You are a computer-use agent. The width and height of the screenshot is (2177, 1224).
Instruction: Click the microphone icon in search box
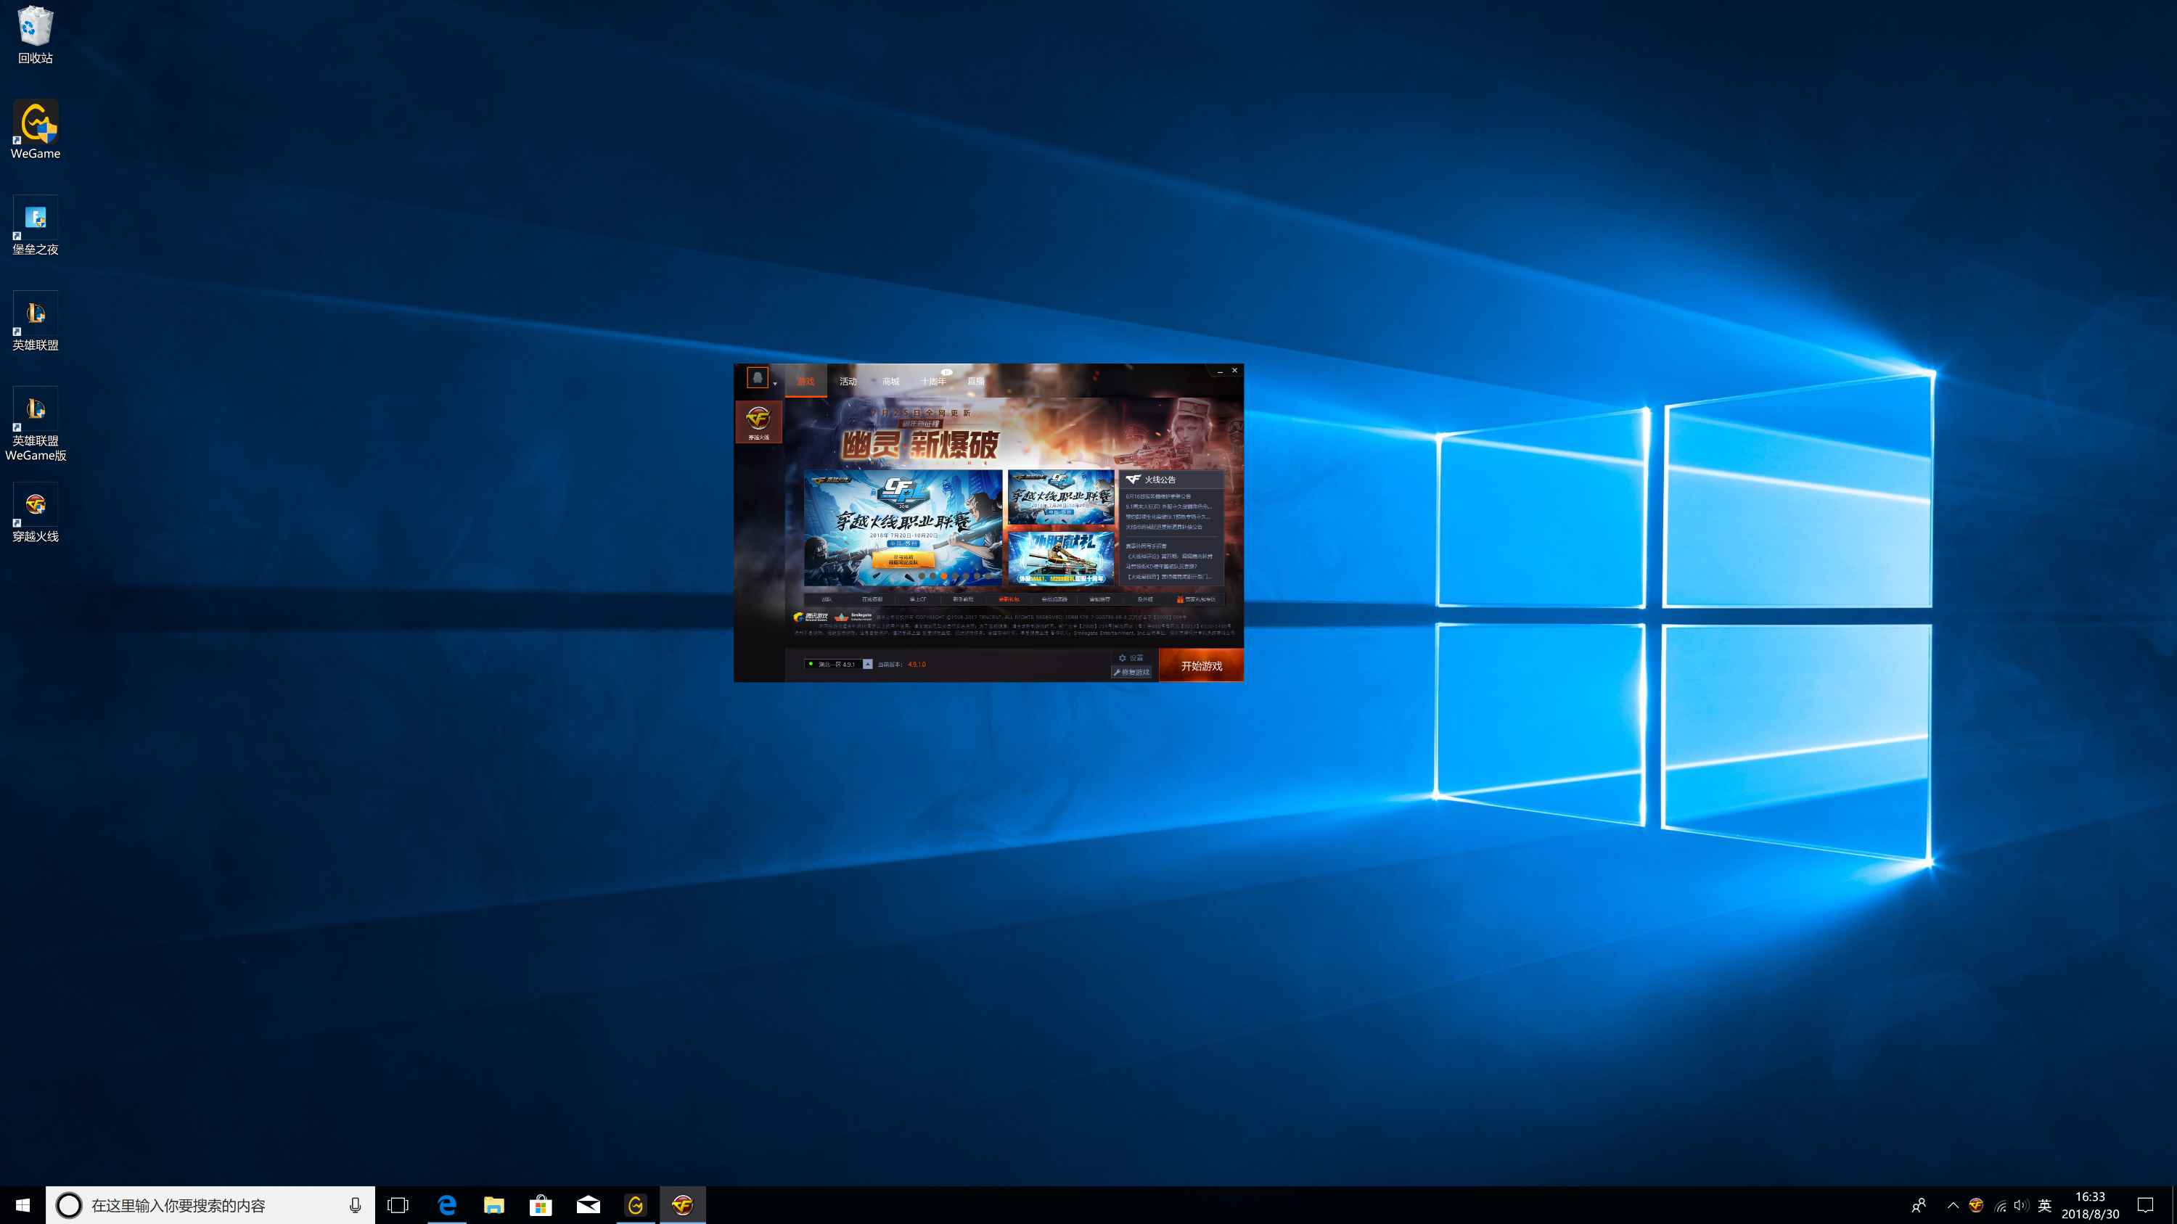click(355, 1205)
